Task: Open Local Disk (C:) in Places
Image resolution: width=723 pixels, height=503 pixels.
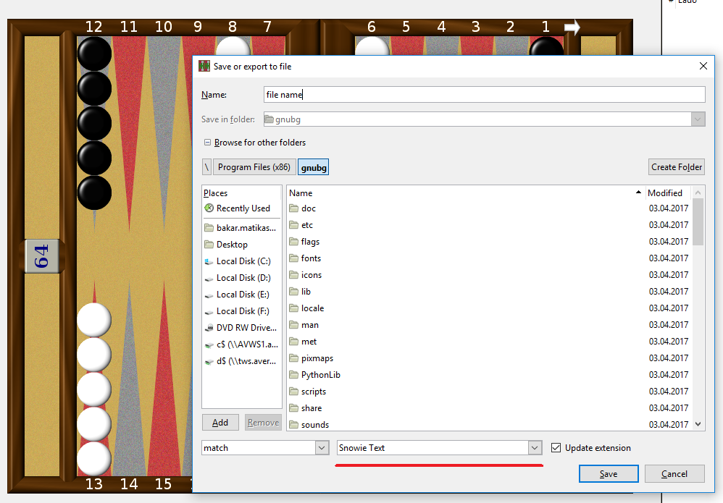Action: 243,261
